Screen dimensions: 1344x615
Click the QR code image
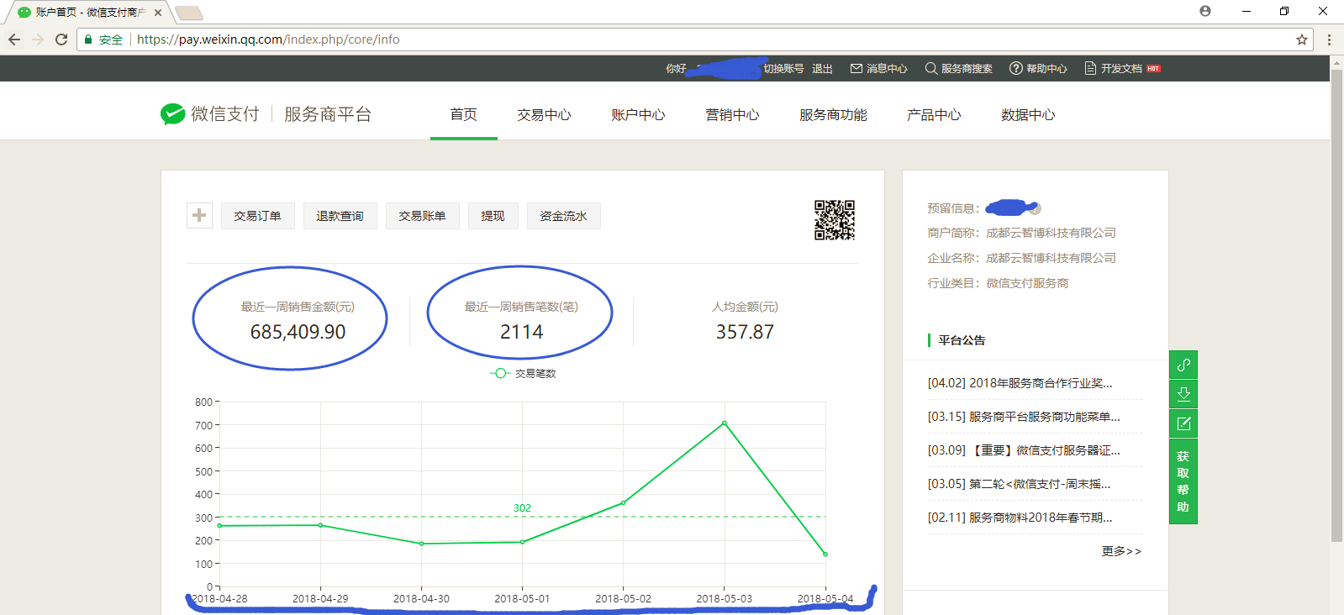(x=835, y=220)
